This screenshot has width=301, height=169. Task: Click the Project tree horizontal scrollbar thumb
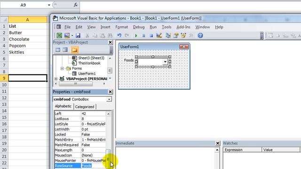click(76, 84)
